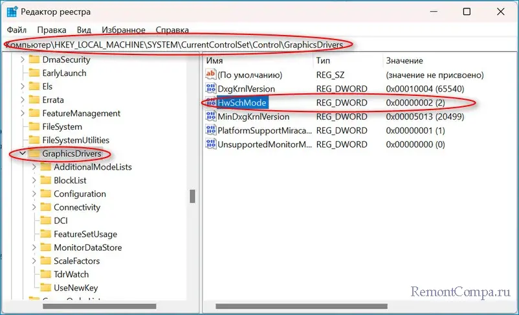
Task: Click the Registry Editor app icon in title bar
Action: [12, 12]
